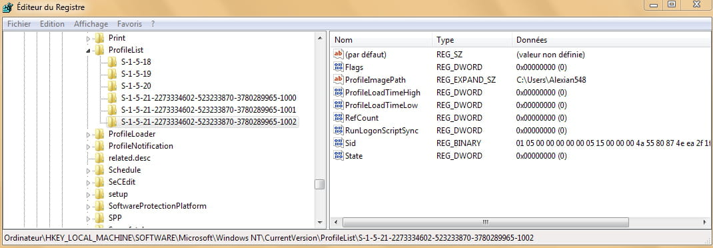Sort values by the Données column header
This screenshot has height=248, width=713.
click(612, 40)
